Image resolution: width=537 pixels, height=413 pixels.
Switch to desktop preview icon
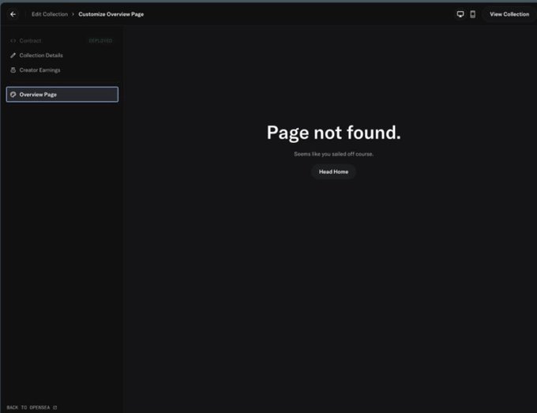[x=460, y=14]
